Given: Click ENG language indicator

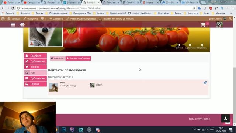Looking at the screenshot, I should point(212,130).
